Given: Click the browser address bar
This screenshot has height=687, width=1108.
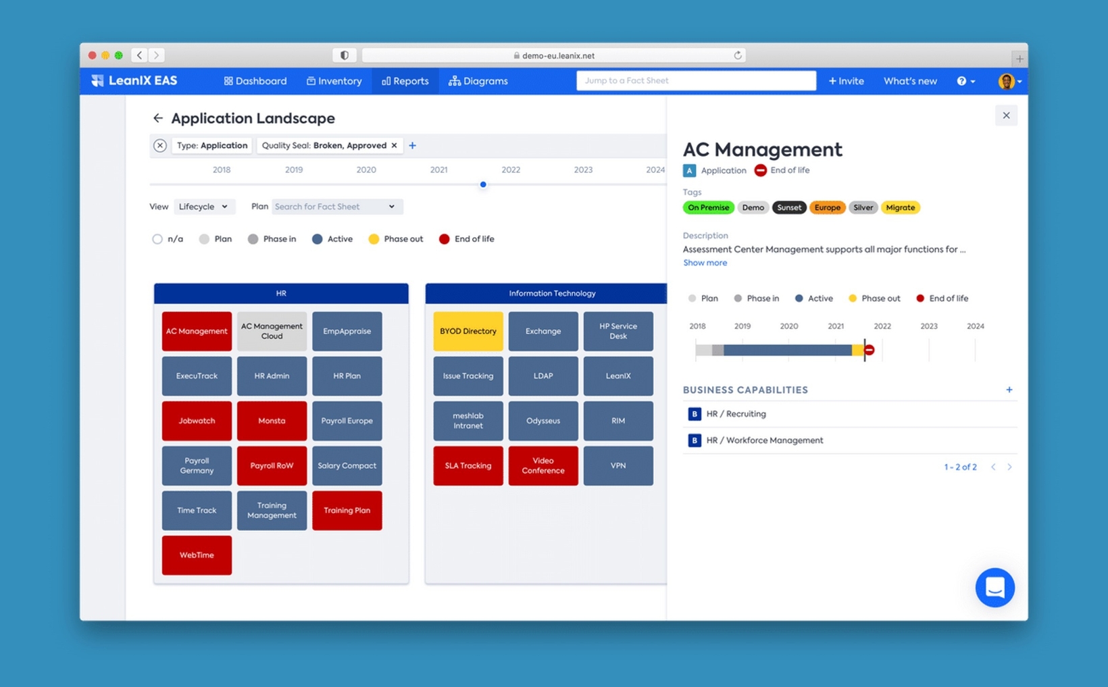Looking at the screenshot, I should coord(554,55).
